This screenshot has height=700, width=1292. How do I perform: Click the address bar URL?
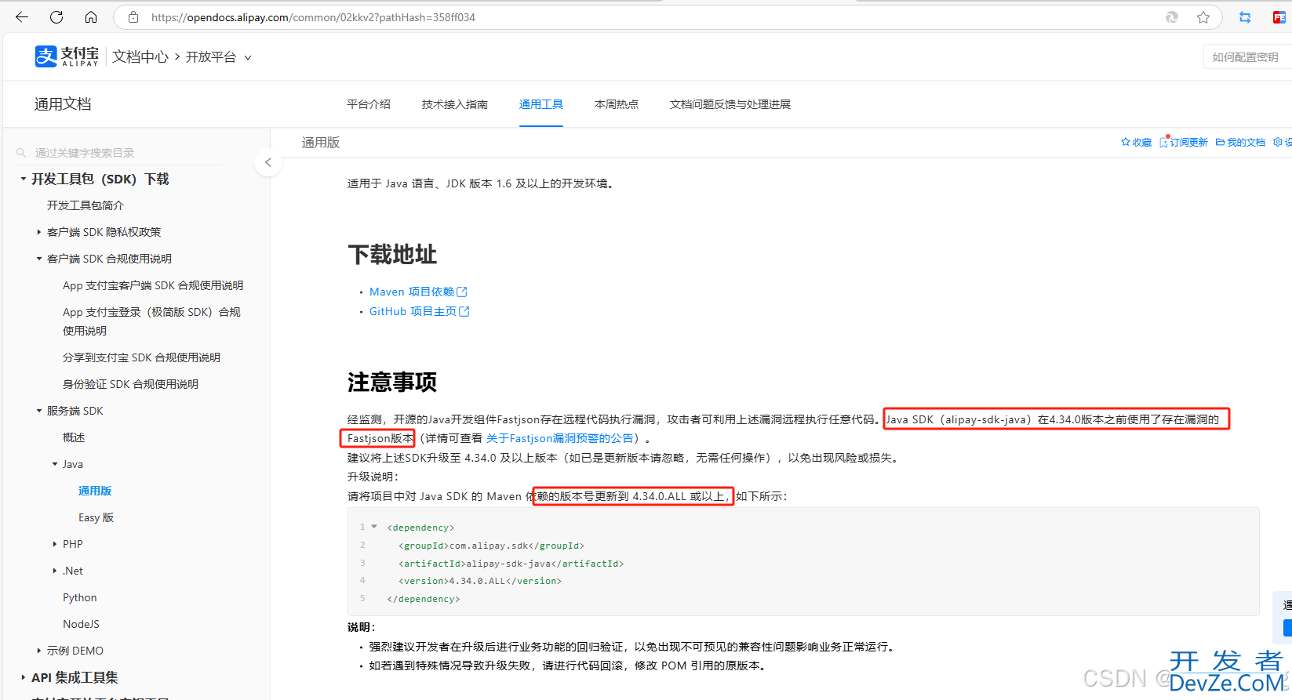coord(313,17)
